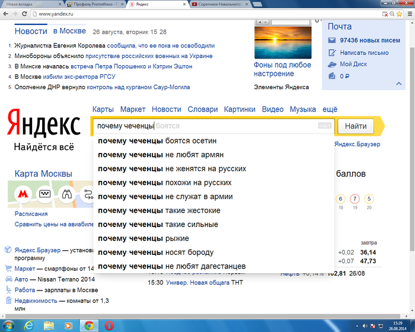The height and width of the screenshot is (332, 415).
Task: Click the My Disk flying saucer icon
Action: click(x=332, y=65)
